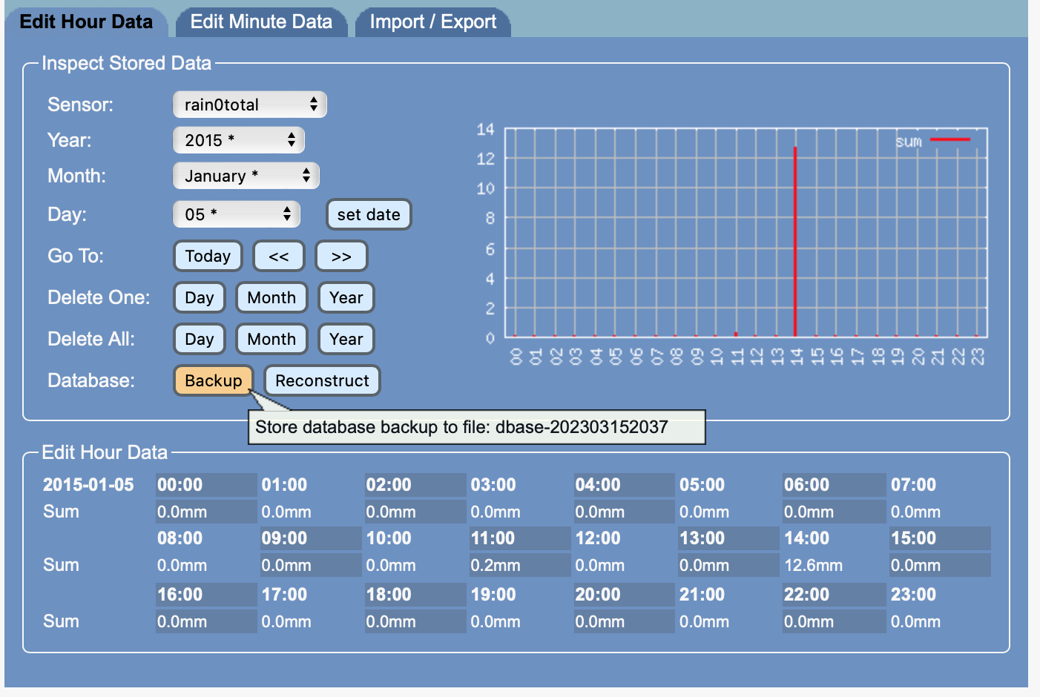Click the red bar at hour 14 in chart
1040x697 pixels.
(x=795, y=242)
